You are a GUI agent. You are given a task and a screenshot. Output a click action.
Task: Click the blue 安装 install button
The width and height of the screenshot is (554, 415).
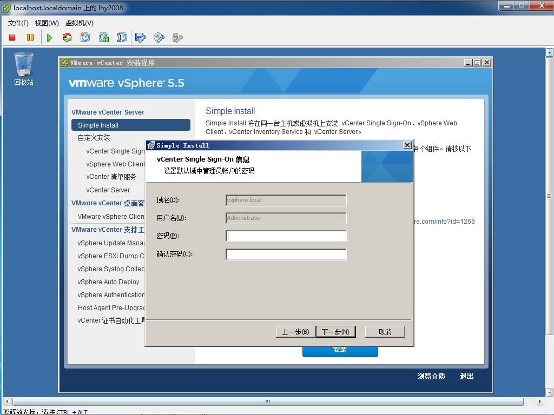pyautogui.click(x=340, y=351)
